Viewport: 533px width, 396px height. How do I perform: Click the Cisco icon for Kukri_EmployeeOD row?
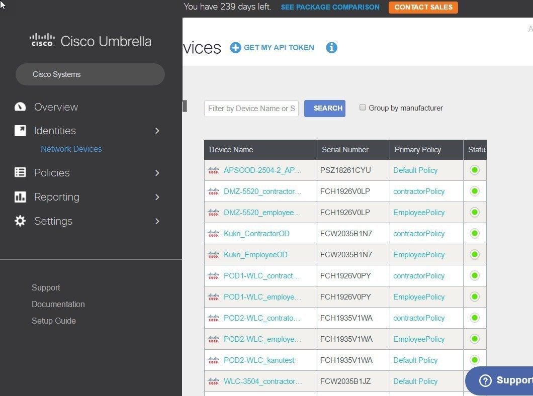click(213, 255)
